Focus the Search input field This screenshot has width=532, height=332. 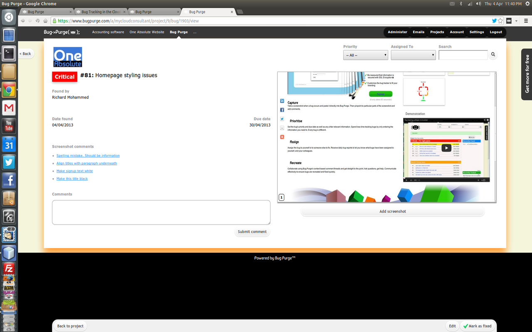tap(463, 55)
